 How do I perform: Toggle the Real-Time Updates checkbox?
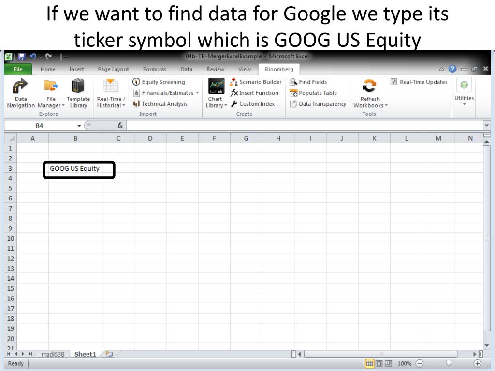pos(393,82)
